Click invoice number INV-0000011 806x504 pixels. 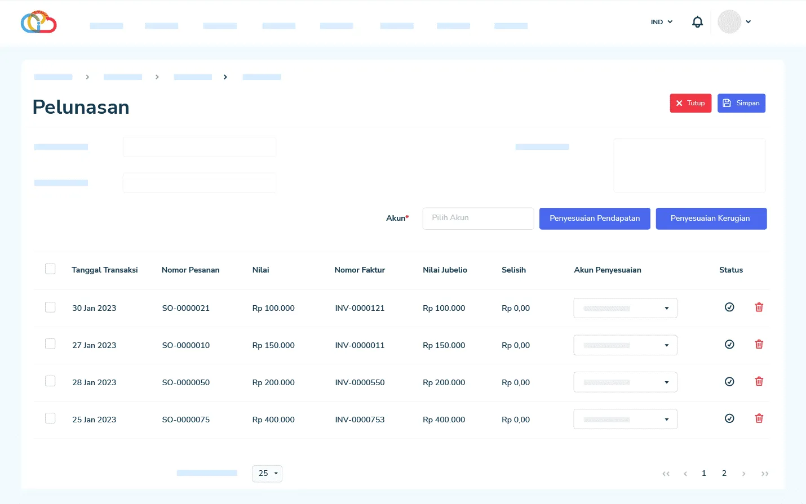point(360,345)
